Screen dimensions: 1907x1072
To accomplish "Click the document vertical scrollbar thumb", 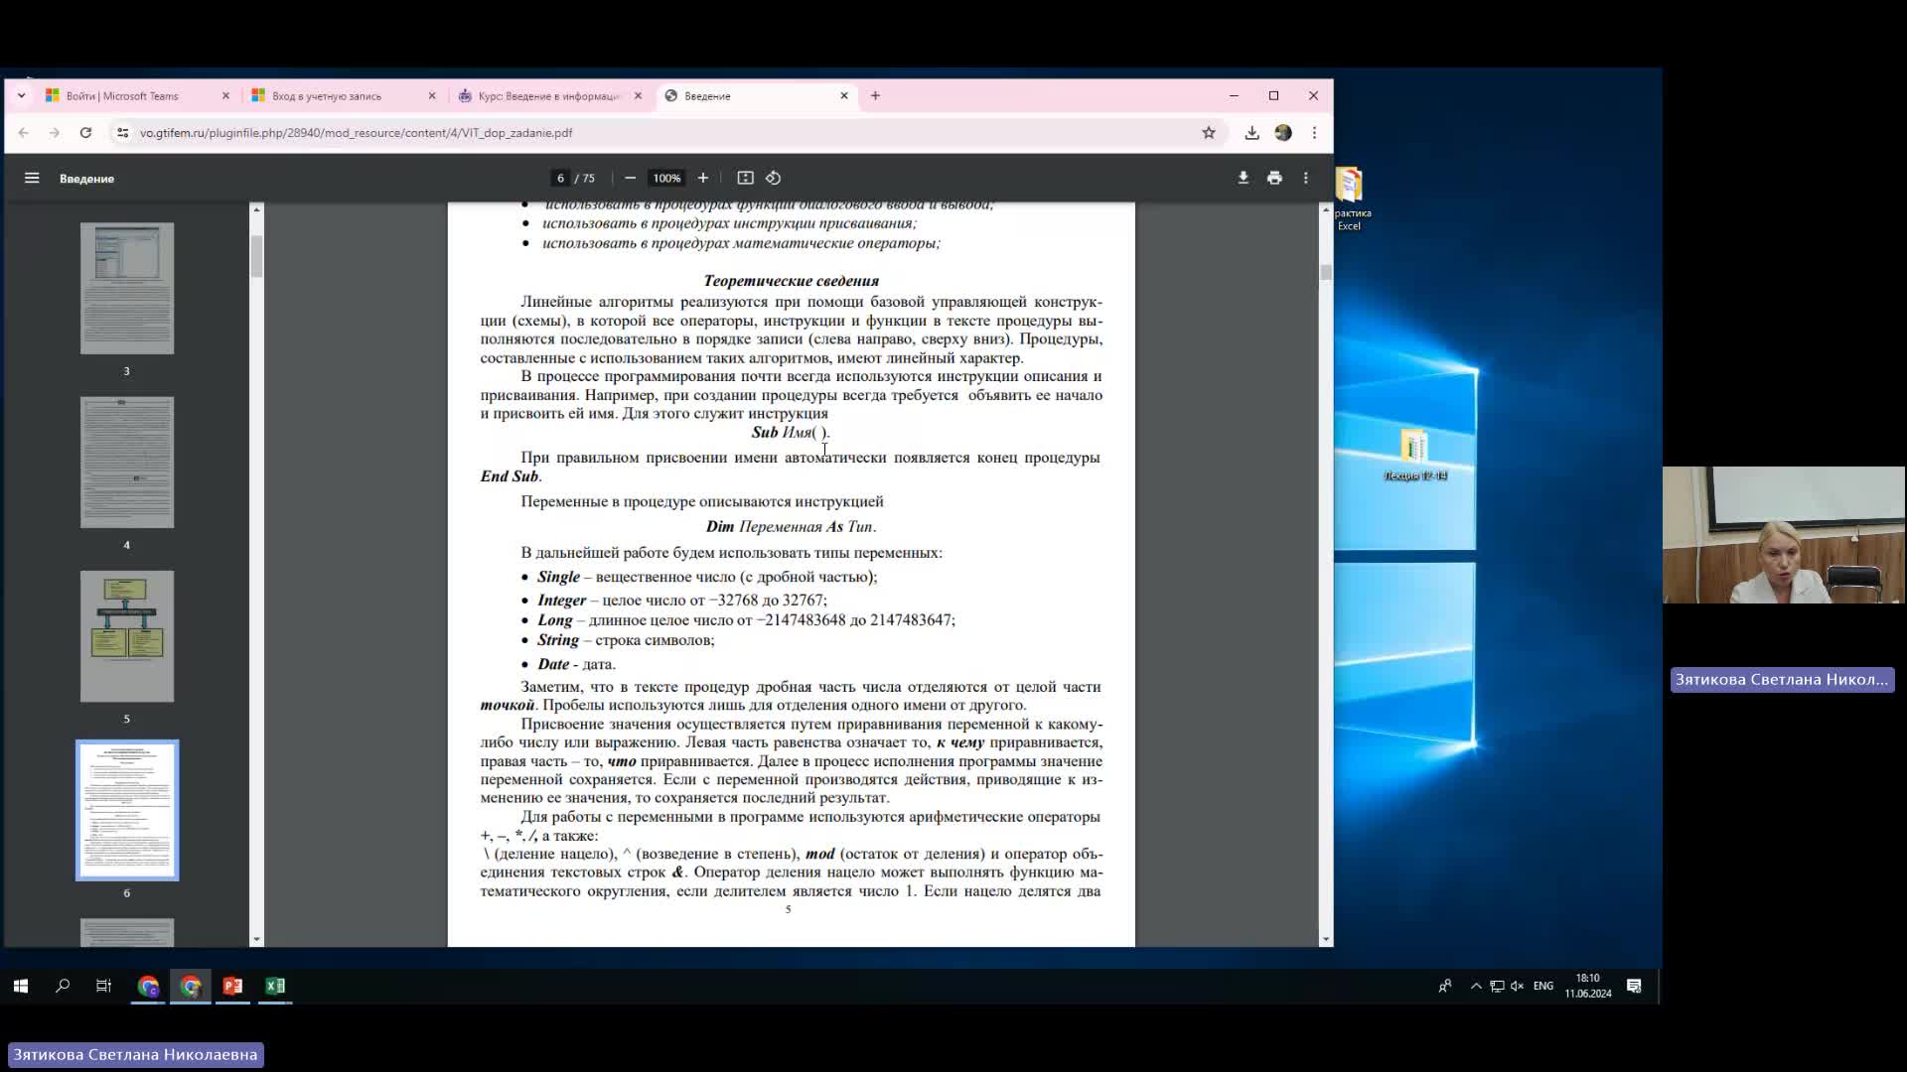I will [x=1326, y=272].
